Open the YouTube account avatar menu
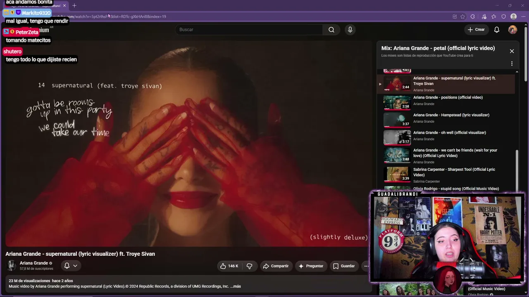 (512, 30)
